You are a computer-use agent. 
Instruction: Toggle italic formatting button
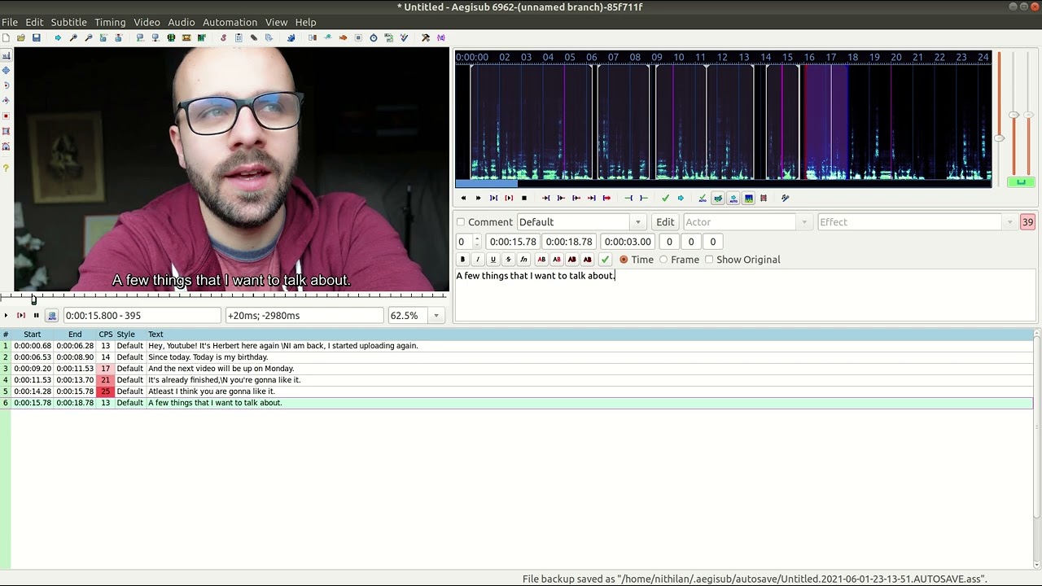[x=477, y=260]
